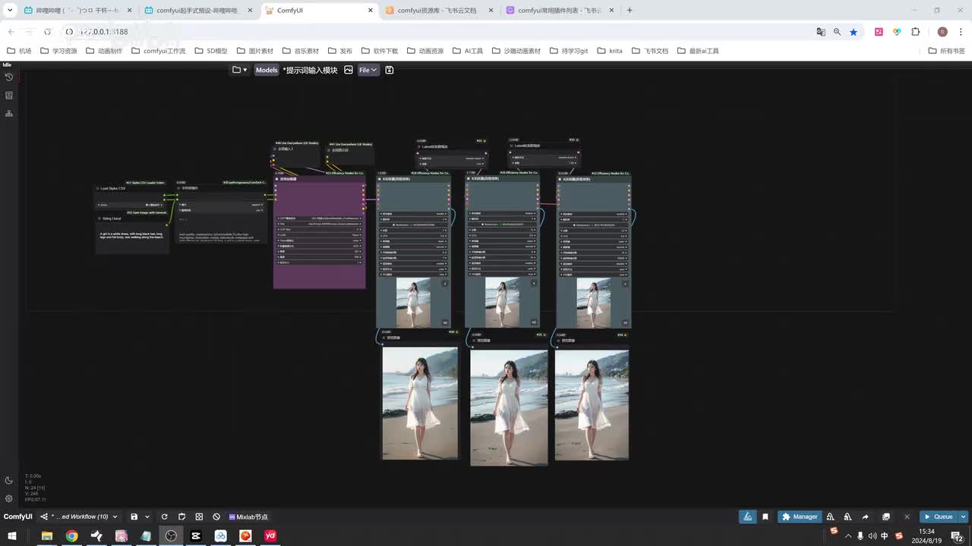972x546 pixels.
Task: Open the SD模型 bookmark folder
Action: 210,51
